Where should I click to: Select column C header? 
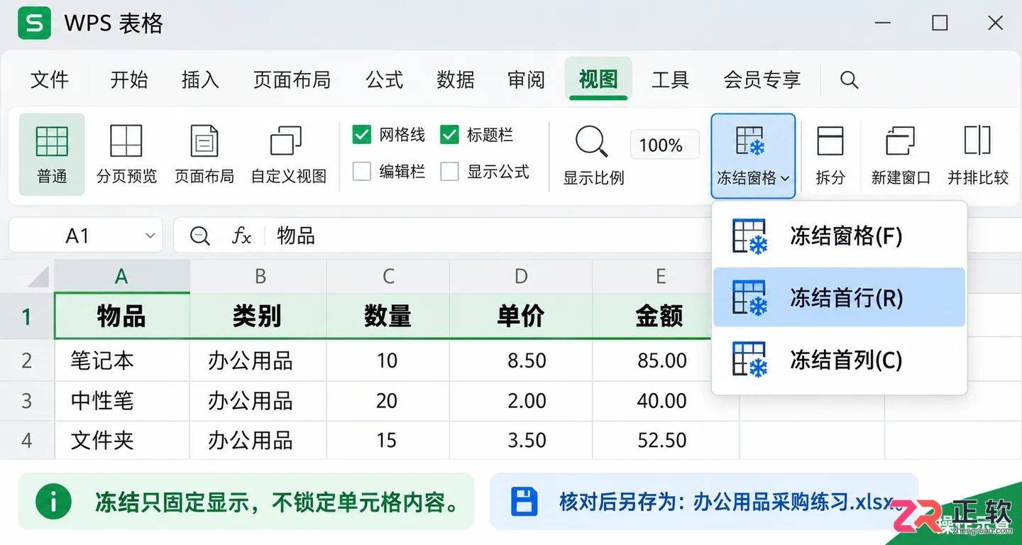[x=388, y=276]
